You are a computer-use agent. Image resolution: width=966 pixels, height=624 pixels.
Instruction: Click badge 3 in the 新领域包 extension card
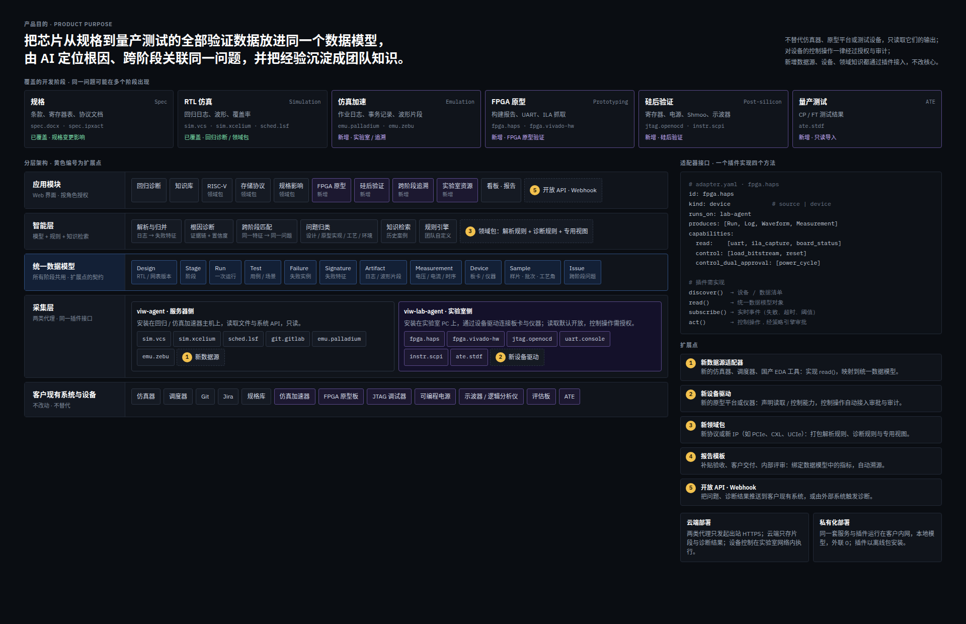point(691,425)
